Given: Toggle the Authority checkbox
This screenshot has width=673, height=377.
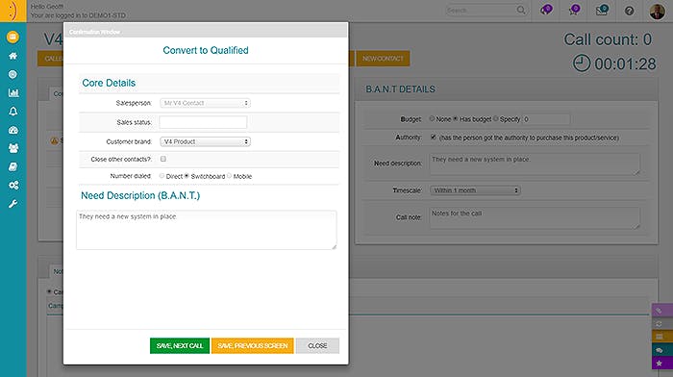Looking at the screenshot, I should point(433,137).
